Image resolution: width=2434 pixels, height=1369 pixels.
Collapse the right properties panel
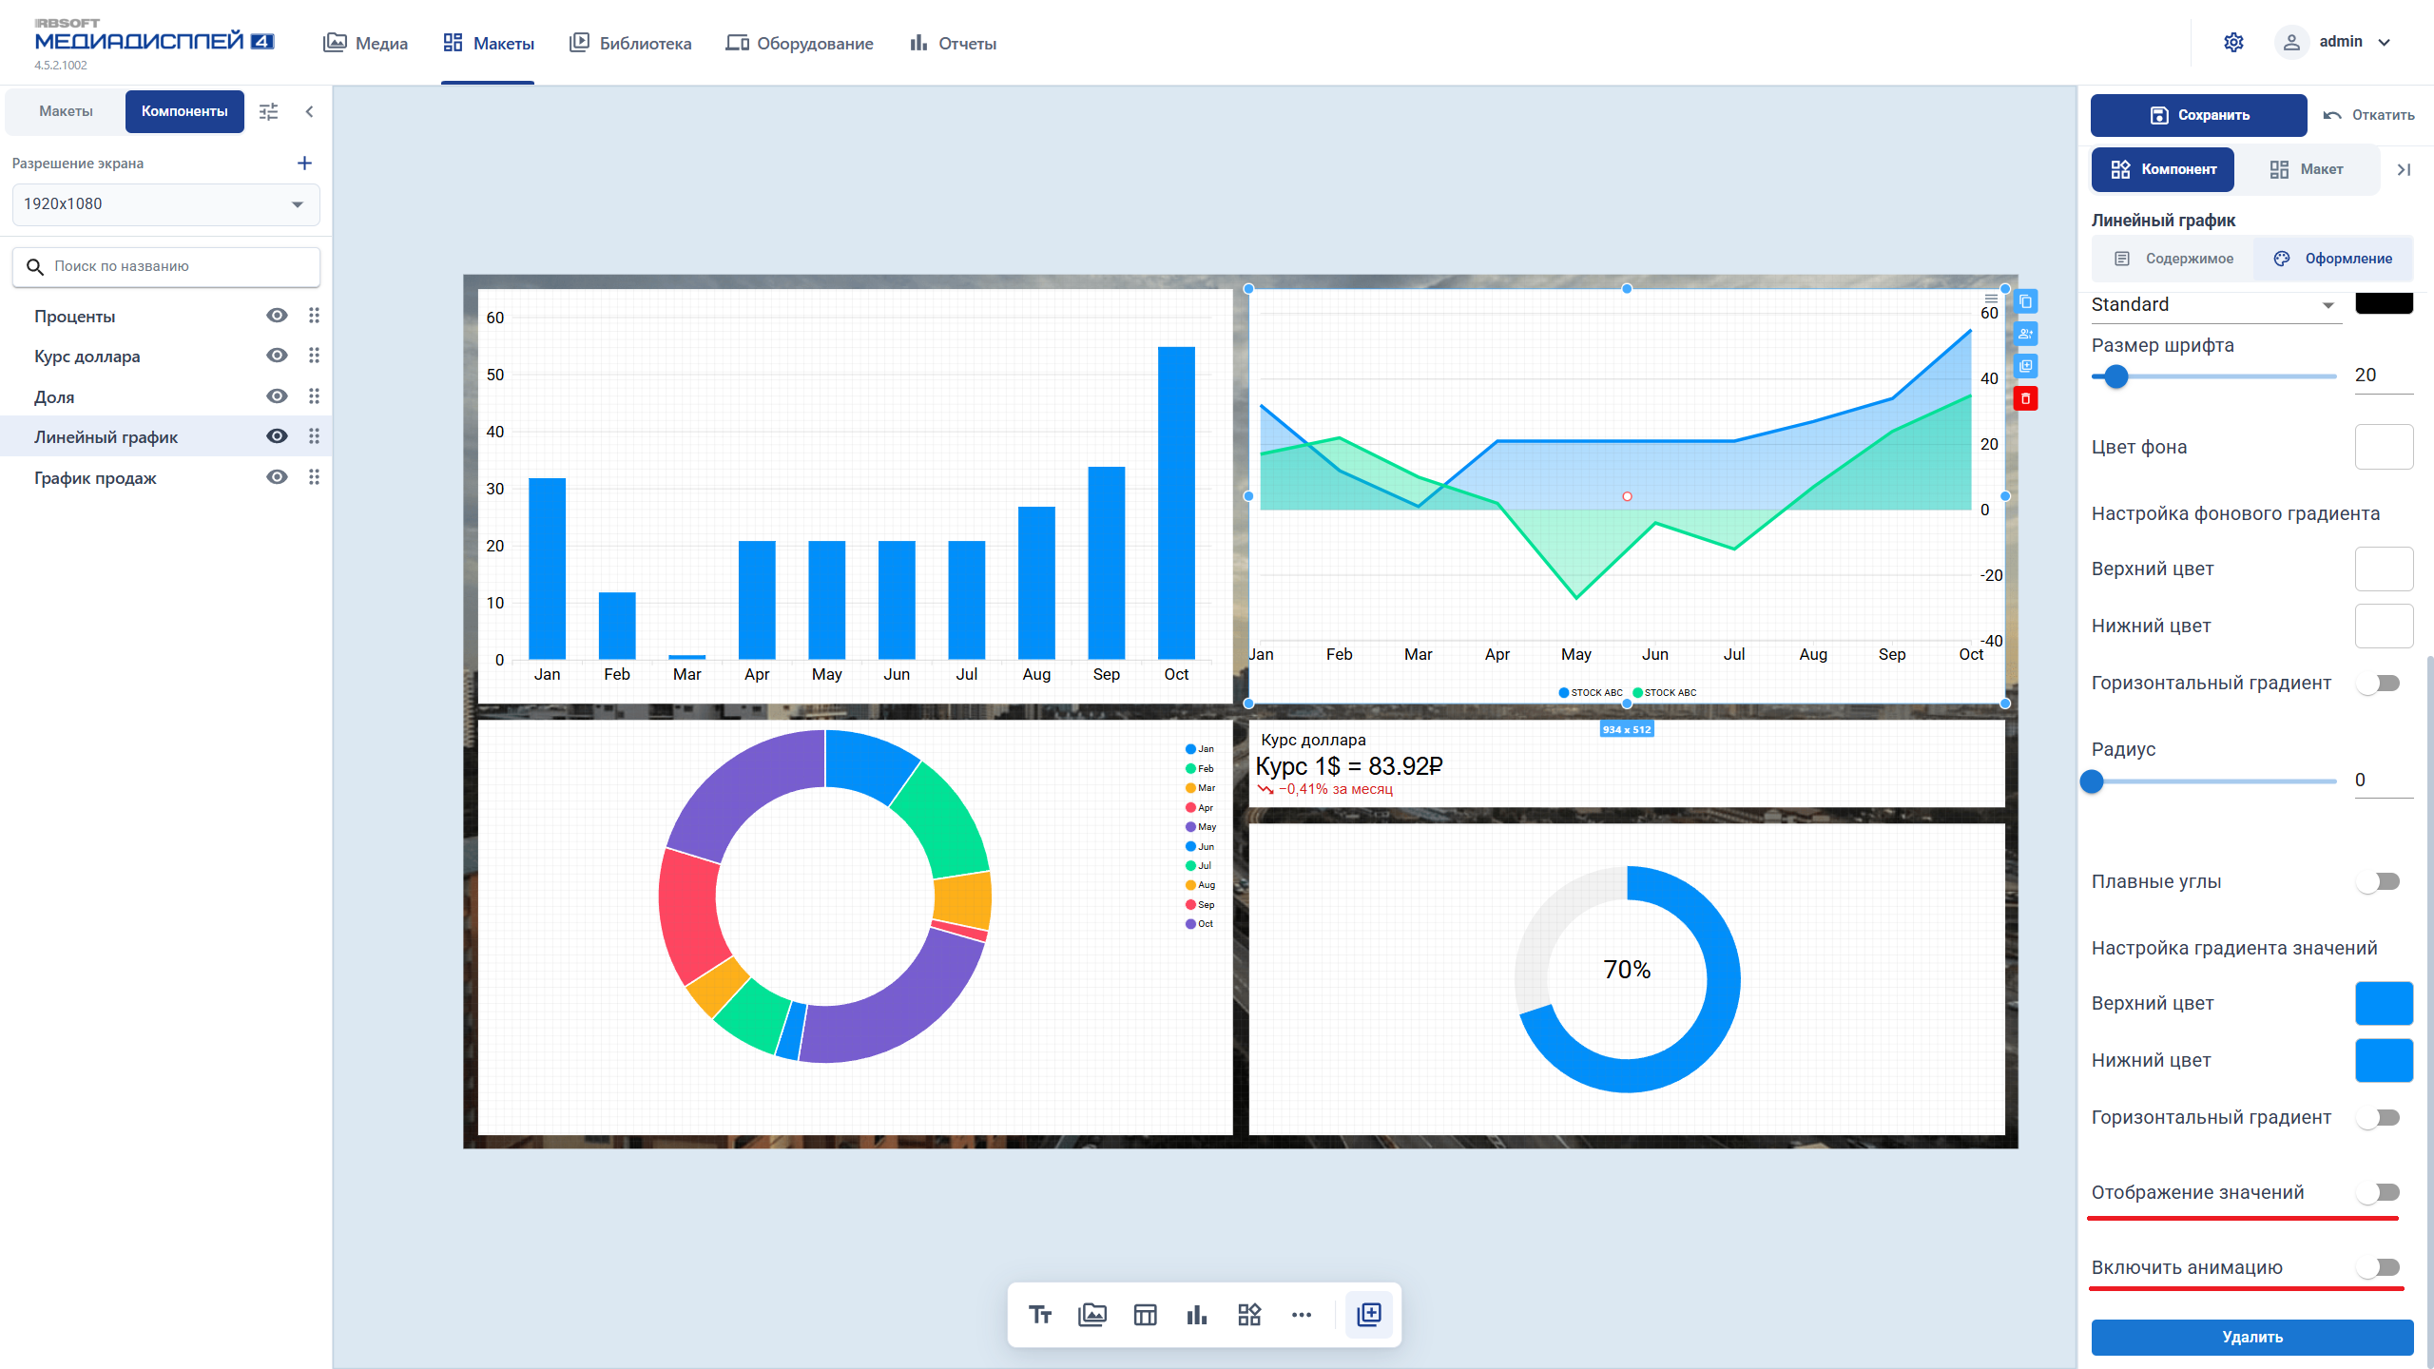[x=2405, y=169]
